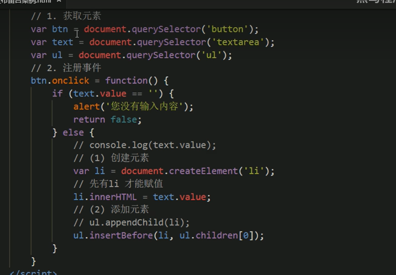Click the comment '// (1) 创建元素'

click(111, 158)
